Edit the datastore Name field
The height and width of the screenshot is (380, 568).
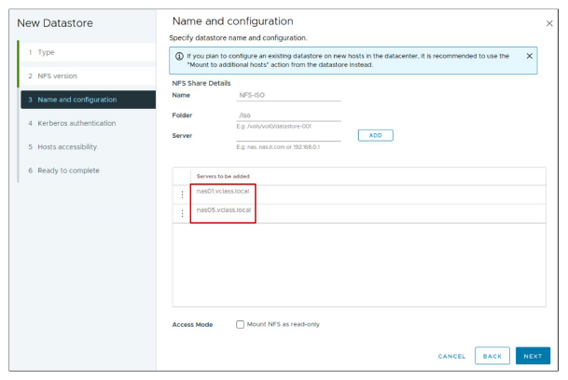coord(289,95)
